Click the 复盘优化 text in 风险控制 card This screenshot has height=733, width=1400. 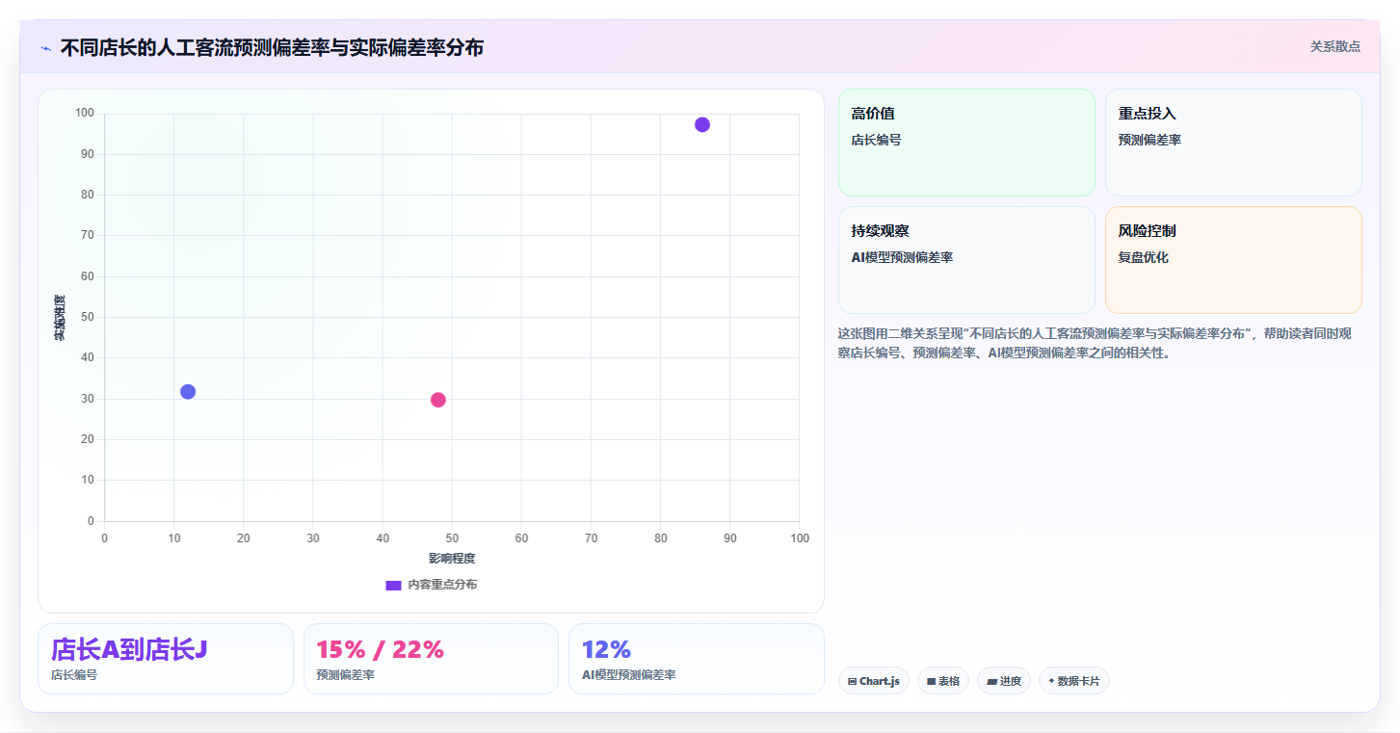(1144, 257)
